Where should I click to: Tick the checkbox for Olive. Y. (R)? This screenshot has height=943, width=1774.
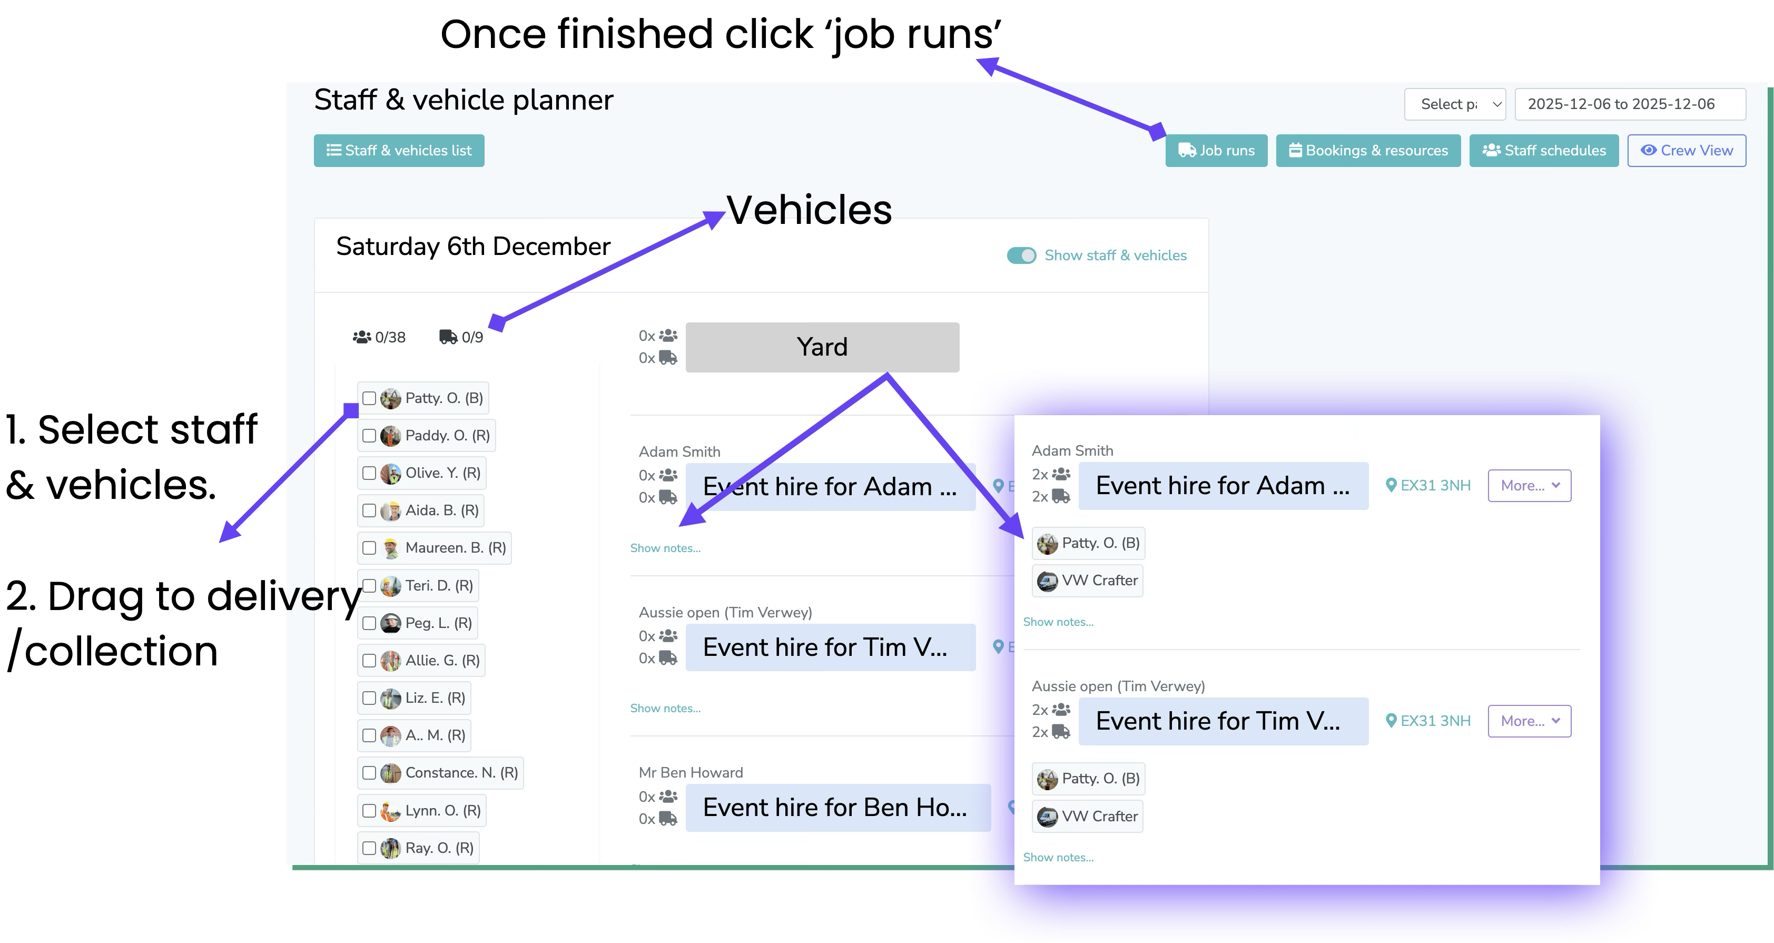[x=369, y=473]
